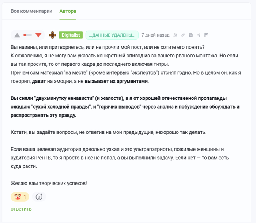Click "ответить" to reply to the comment
Screen dimensions: 256x223
(21, 209)
